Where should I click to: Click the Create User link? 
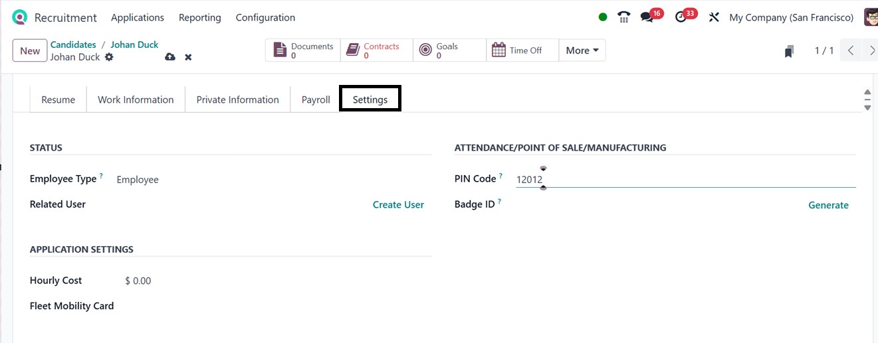[x=398, y=205]
